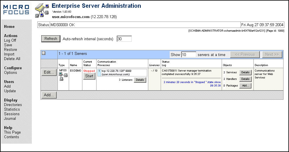
Task: Select Save under Actions
Action: (8, 45)
